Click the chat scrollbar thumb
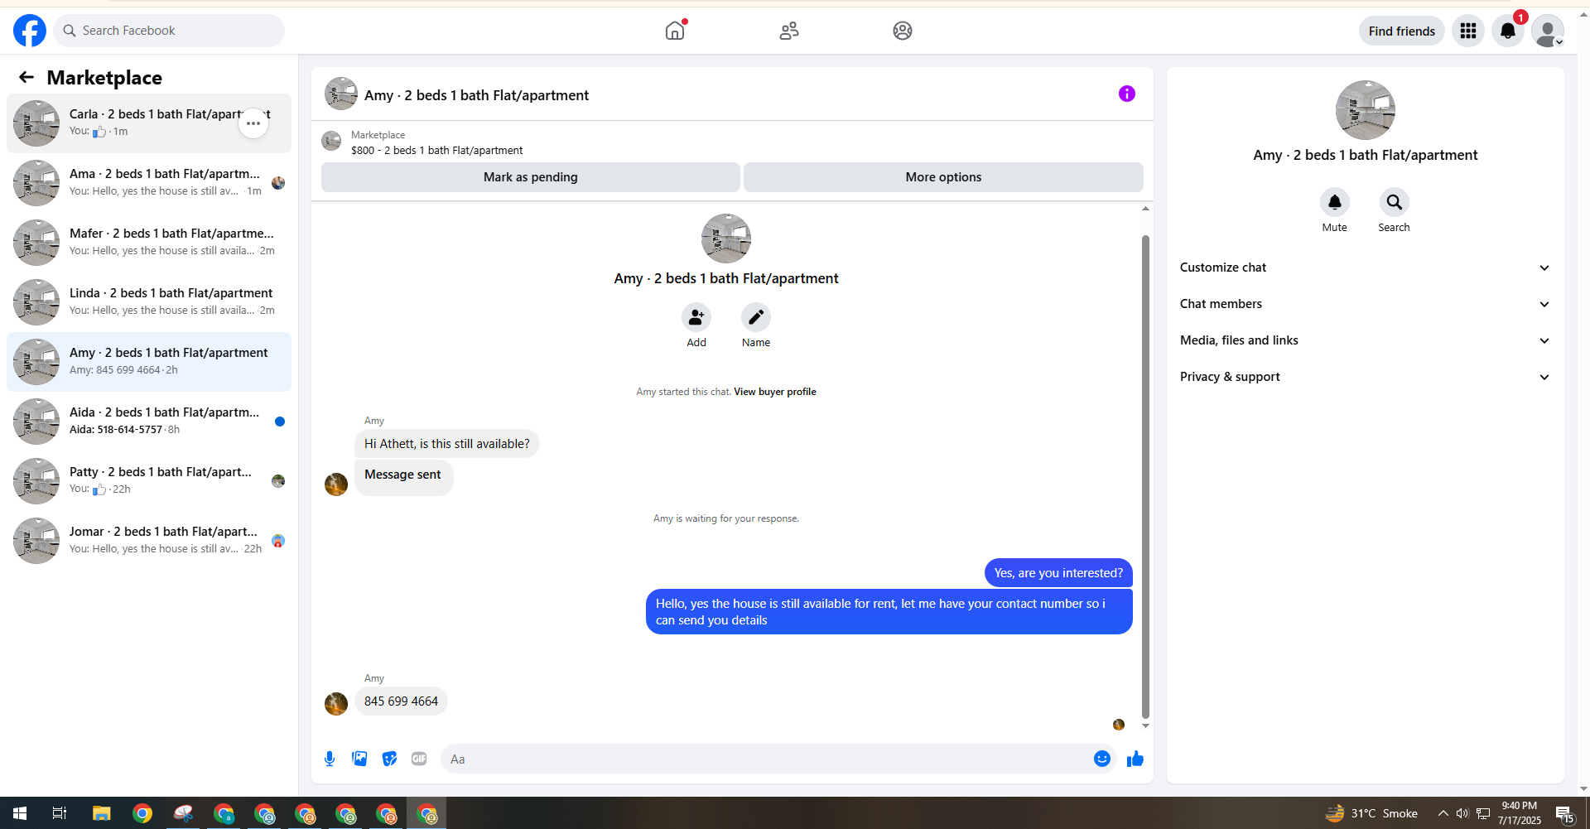The height and width of the screenshot is (829, 1590). (1145, 476)
